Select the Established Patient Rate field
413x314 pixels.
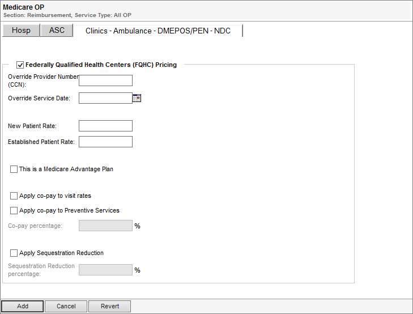[x=105, y=142]
